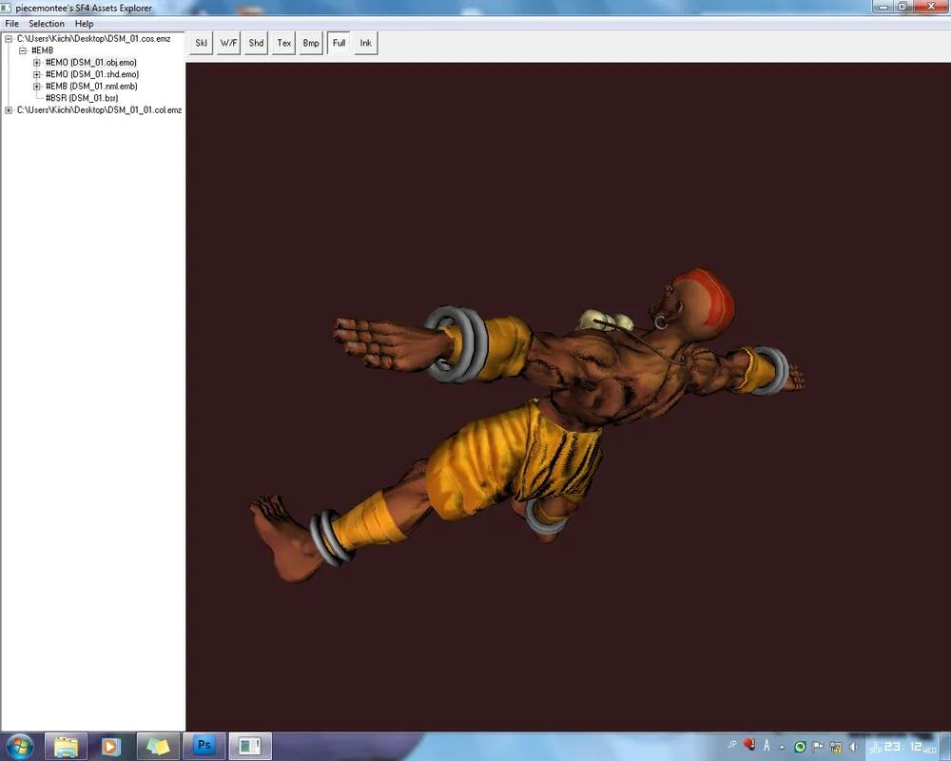Open Sticky Notes taskbar icon

pos(158,746)
